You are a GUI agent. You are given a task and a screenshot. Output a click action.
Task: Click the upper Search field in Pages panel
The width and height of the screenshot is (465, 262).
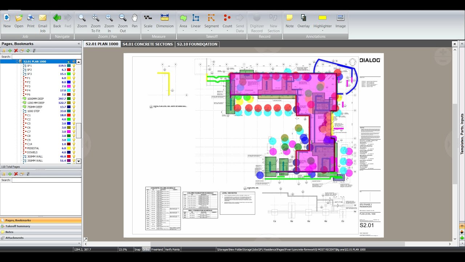point(46,57)
